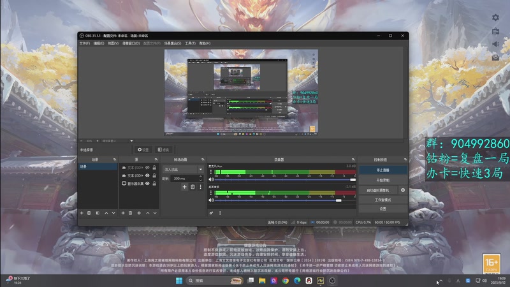
Task: Pop out the 源 dock with its float icon
Action: coord(156,159)
